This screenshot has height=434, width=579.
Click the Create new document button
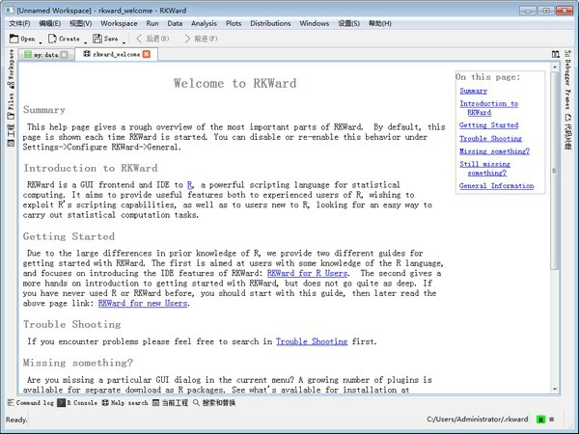(64, 39)
